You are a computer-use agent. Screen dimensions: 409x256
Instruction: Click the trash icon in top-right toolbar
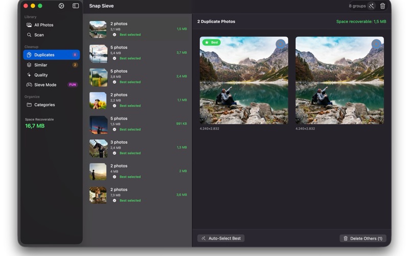[x=382, y=6]
